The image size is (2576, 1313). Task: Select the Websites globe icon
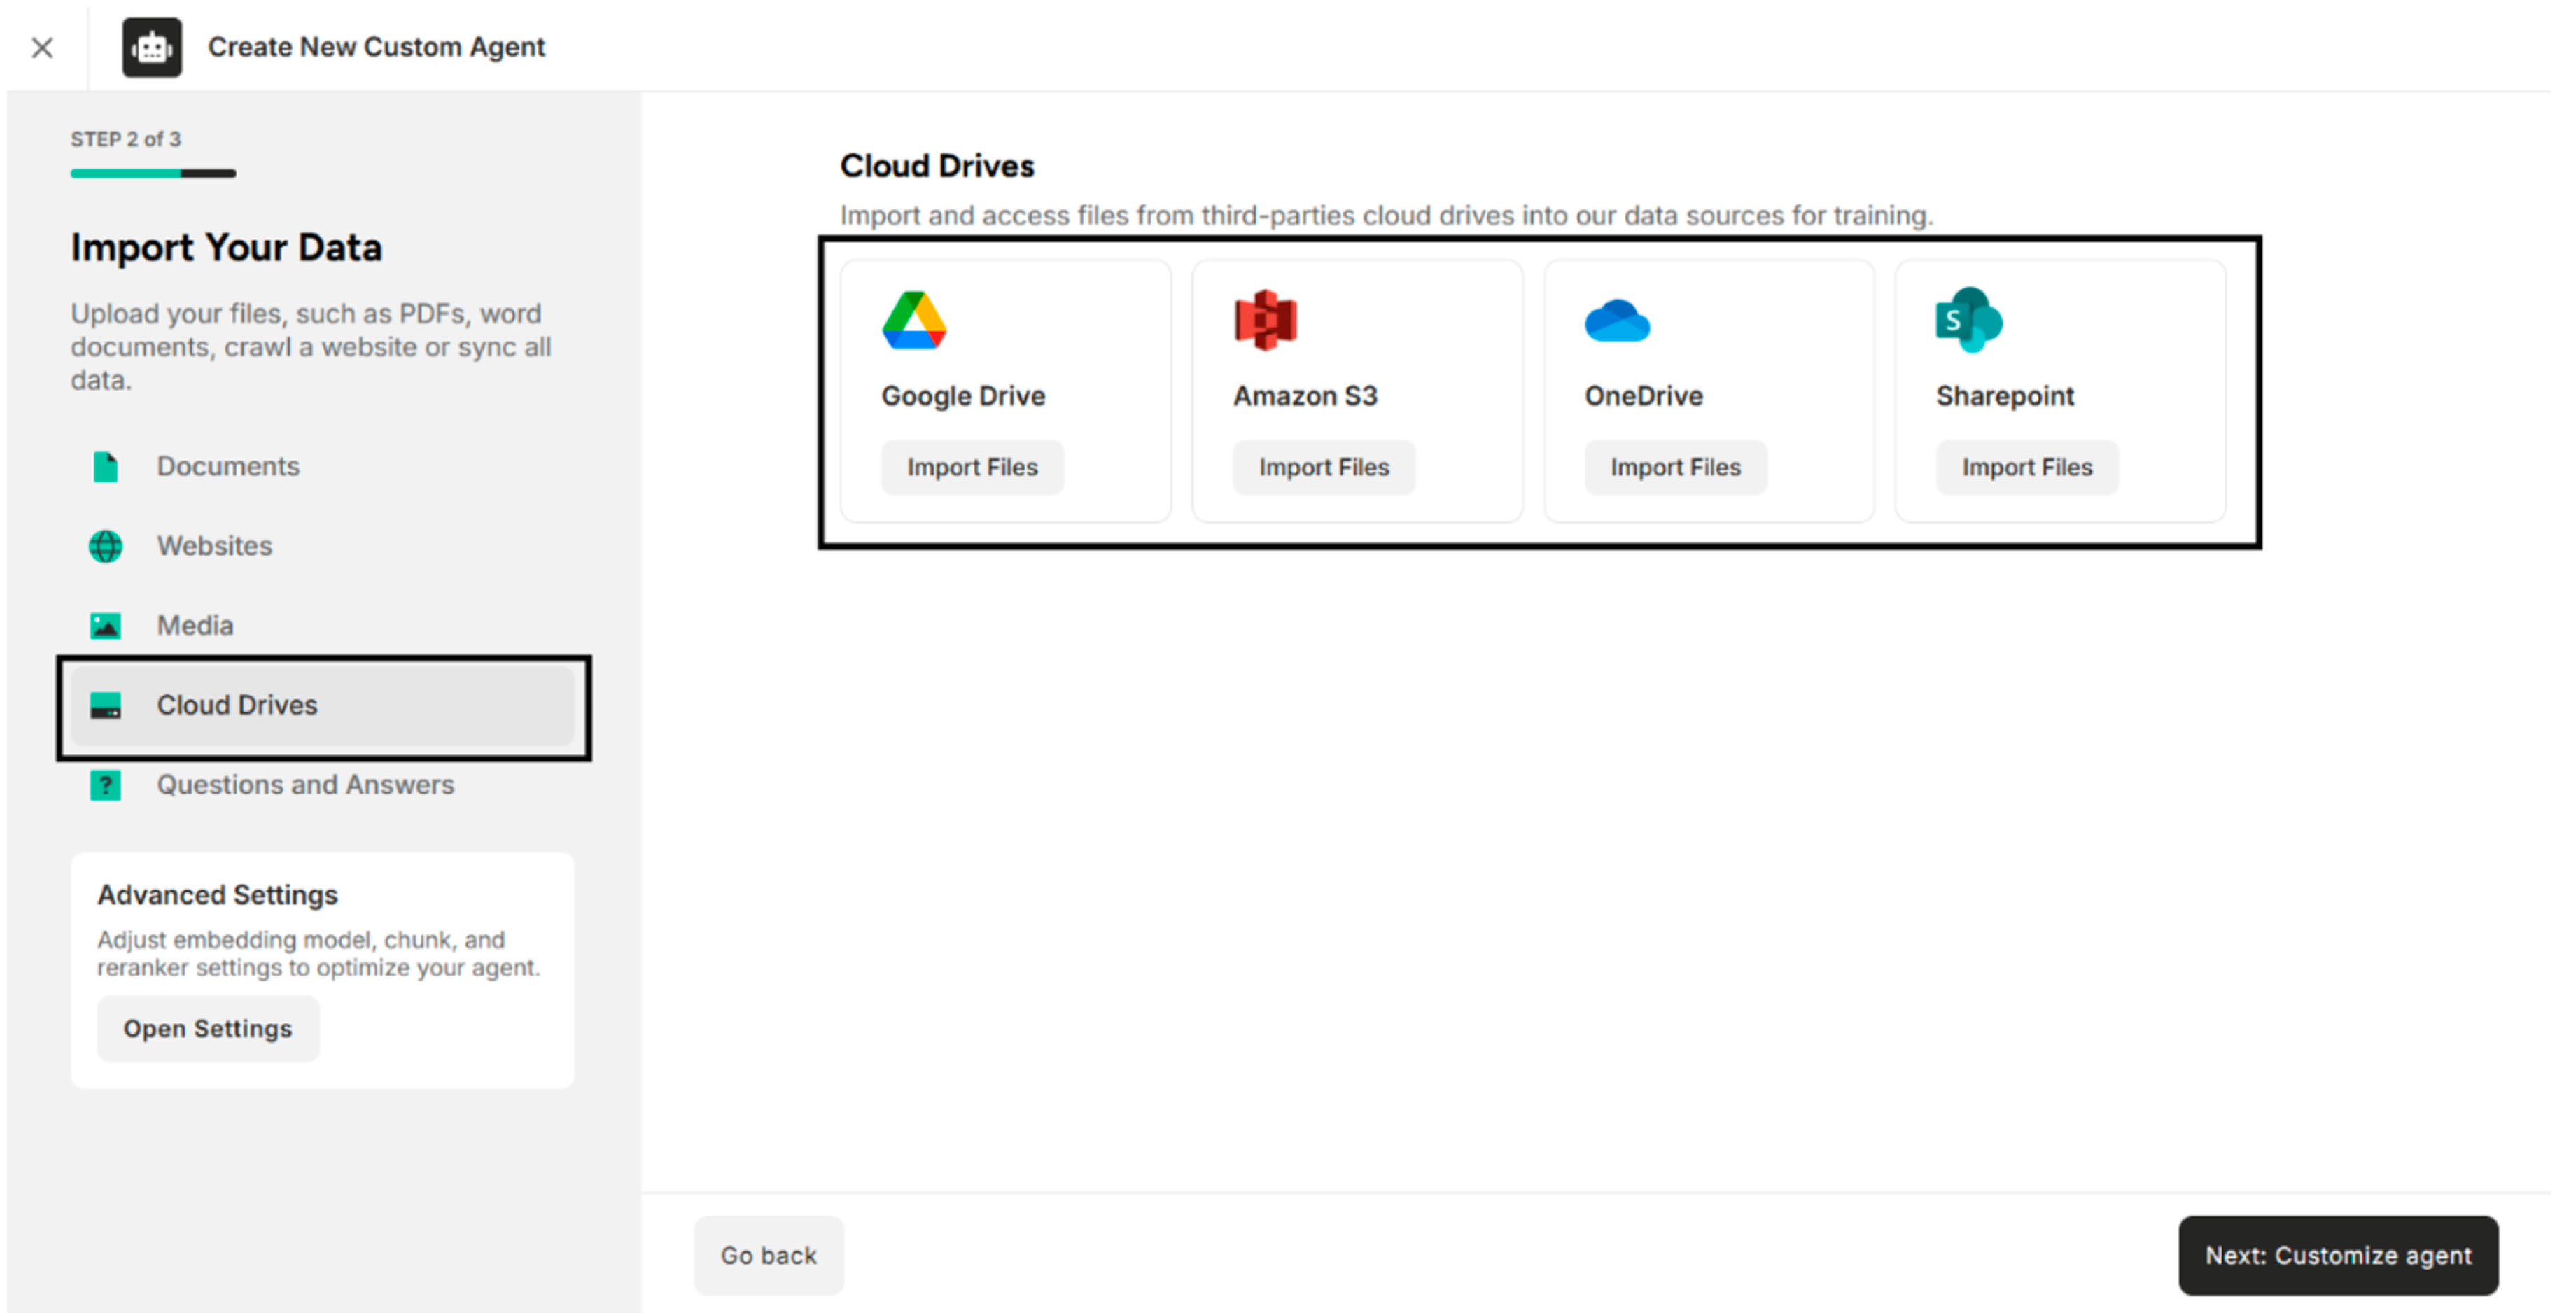point(106,546)
